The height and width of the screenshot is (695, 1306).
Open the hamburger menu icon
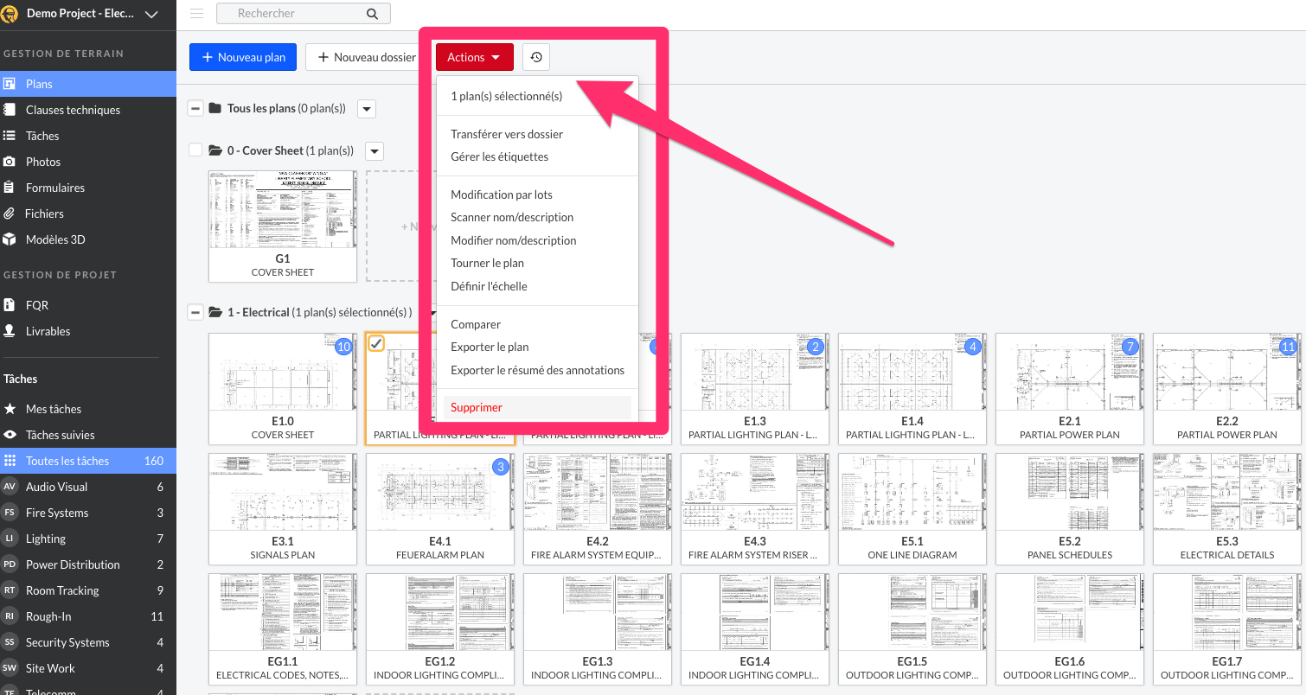click(x=196, y=14)
